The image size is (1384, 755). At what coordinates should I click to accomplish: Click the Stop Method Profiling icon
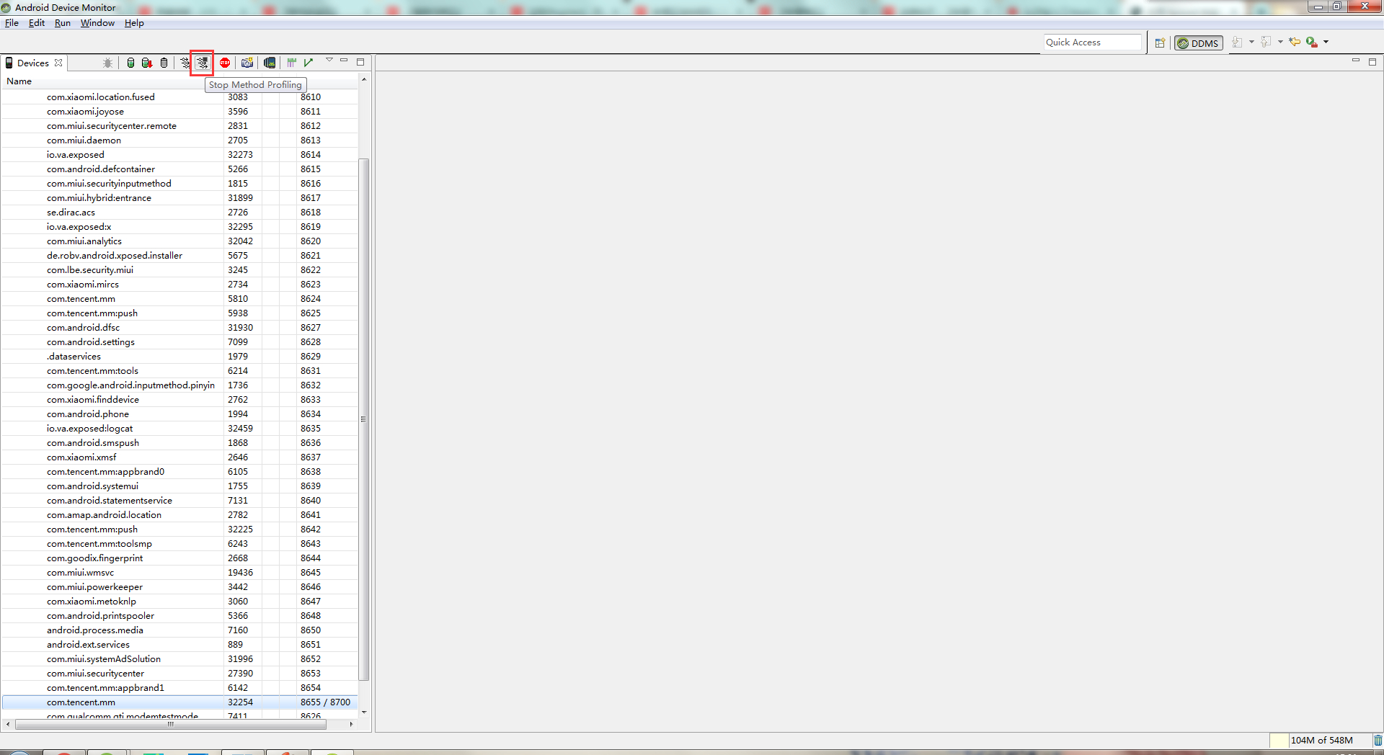tap(202, 63)
